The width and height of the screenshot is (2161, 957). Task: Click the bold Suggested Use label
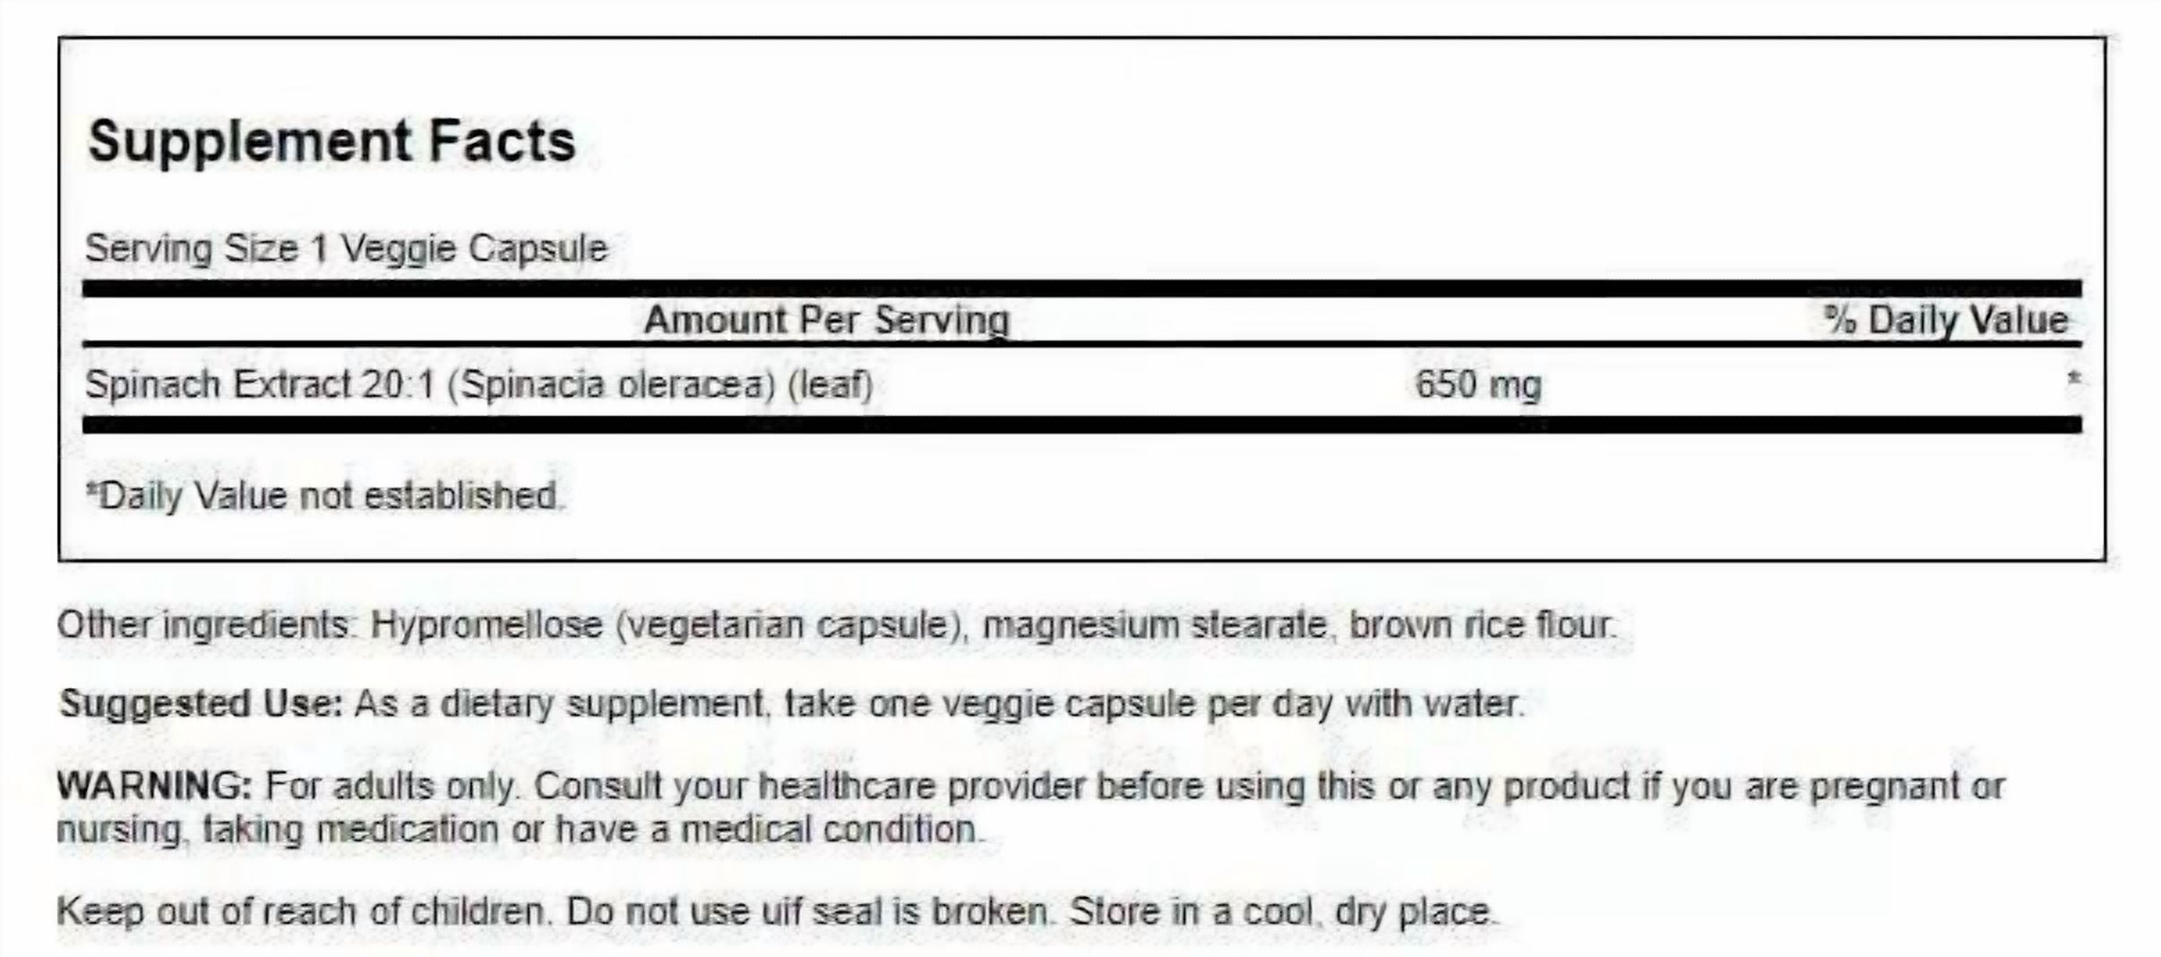tap(201, 703)
